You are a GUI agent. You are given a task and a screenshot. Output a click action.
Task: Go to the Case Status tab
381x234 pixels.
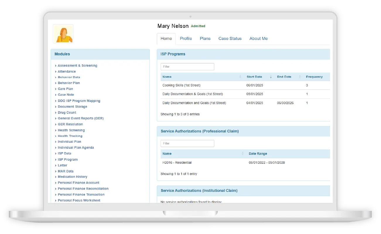(230, 39)
